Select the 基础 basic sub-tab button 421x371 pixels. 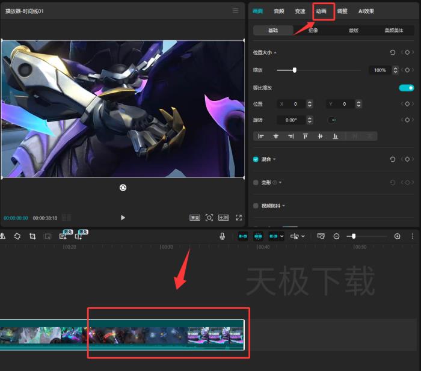point(273,30)
